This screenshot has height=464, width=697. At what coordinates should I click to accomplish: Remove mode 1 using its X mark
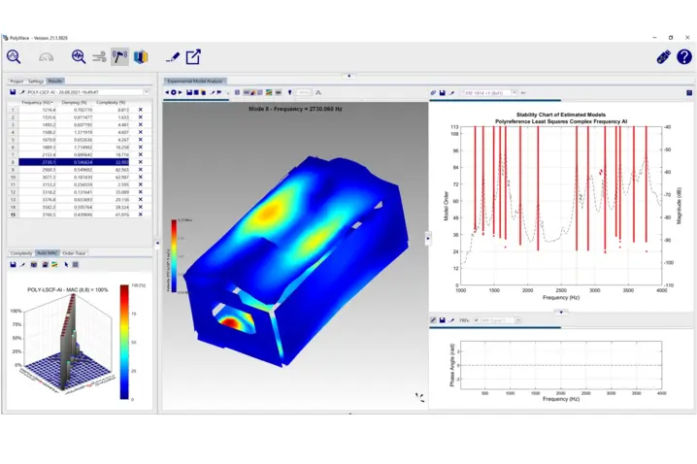[x=140, y=110]
